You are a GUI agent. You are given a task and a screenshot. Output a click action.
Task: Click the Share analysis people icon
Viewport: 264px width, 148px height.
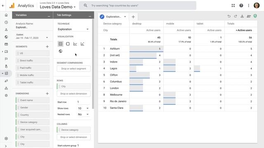249,16
